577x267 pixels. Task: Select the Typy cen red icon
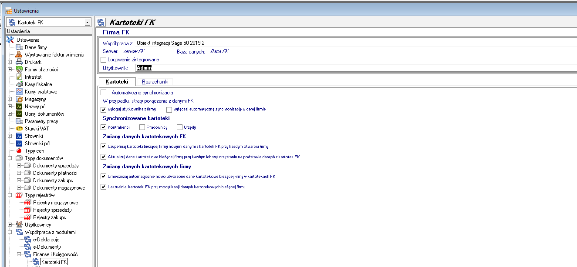point(19,151)
